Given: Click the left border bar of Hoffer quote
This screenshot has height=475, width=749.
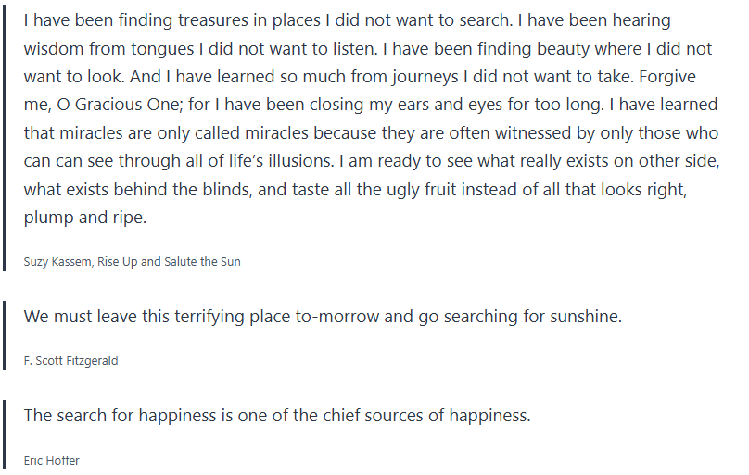Looking at the screenshot, I should coord(6,435).
